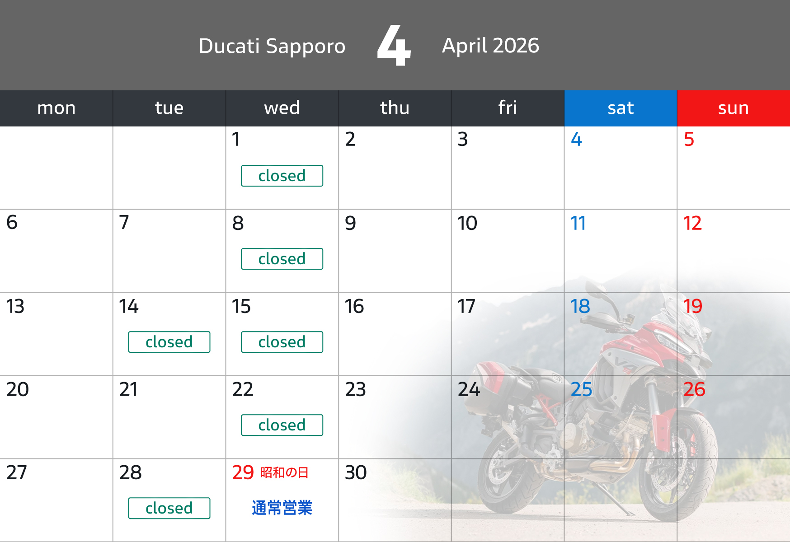Select the closed label on April 15

click(282, 342)
